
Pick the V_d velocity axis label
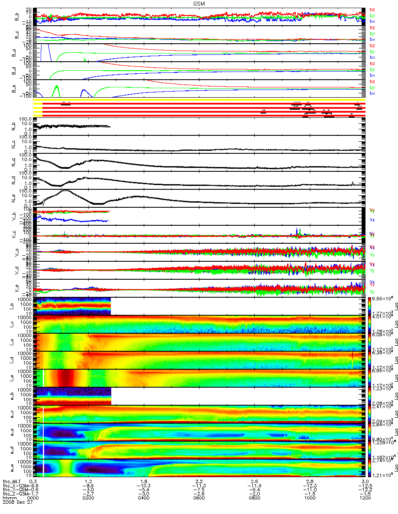[x=17, y=270]
